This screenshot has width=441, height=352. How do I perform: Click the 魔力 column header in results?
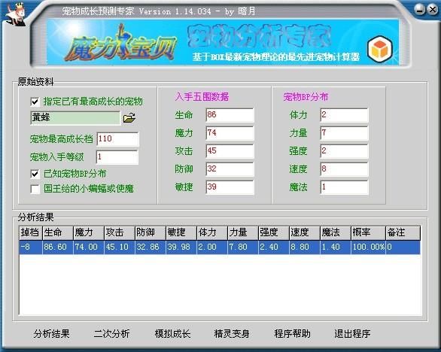tap(89, 233)
